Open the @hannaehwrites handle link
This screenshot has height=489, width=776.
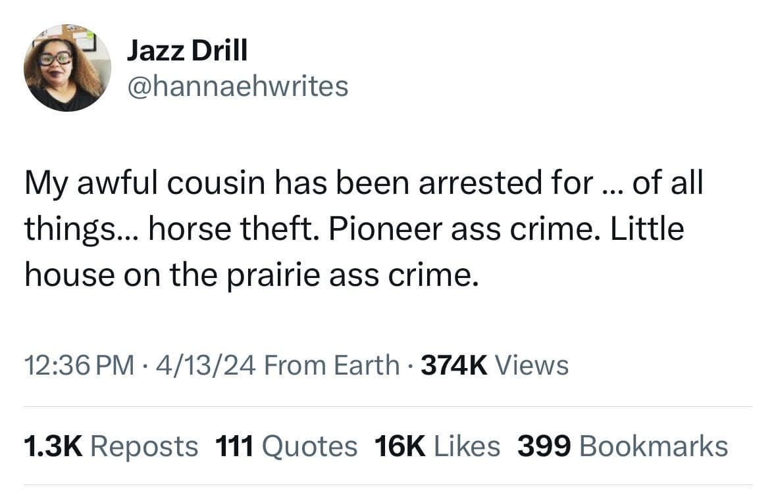(237, 86)
